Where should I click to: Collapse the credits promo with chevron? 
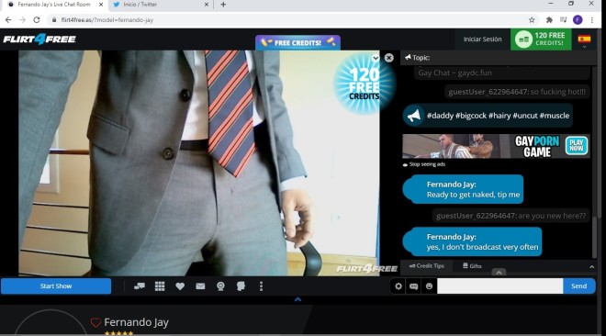376,58
